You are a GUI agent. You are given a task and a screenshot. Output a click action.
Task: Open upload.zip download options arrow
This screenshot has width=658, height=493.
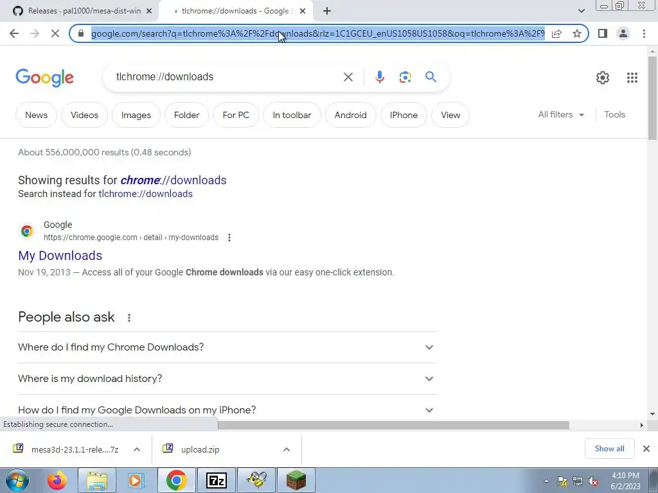click(287, 449)
